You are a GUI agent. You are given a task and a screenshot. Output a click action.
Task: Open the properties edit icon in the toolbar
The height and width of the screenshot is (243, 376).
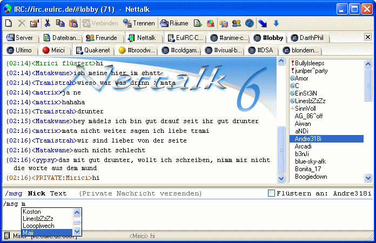click(x=34, y=23)
